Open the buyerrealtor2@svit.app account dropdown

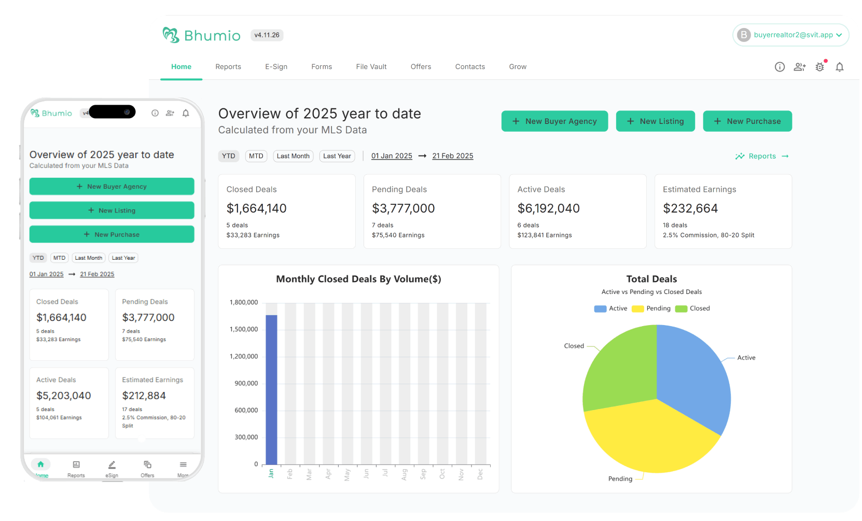click(x=790, y=35)
